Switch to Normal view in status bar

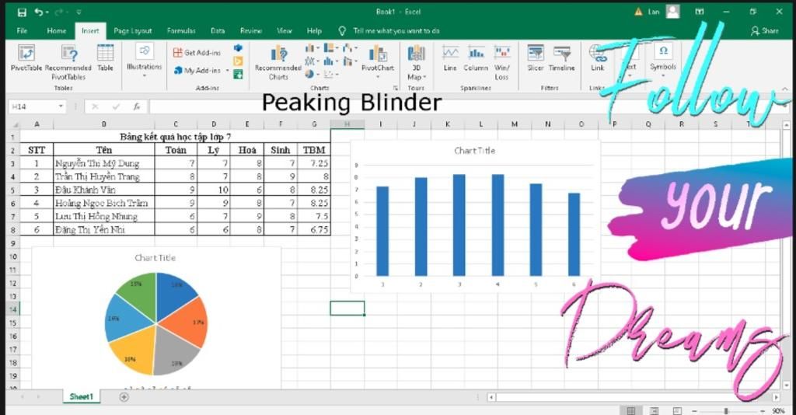tap(630, 410)
